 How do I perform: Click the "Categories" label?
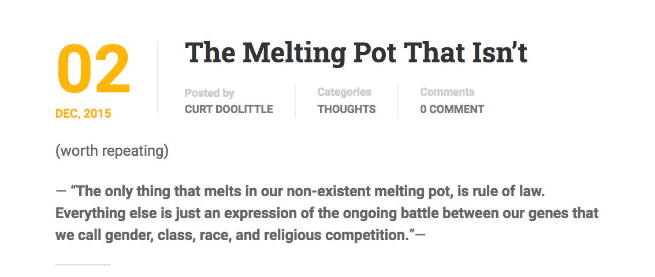point(344,92)
